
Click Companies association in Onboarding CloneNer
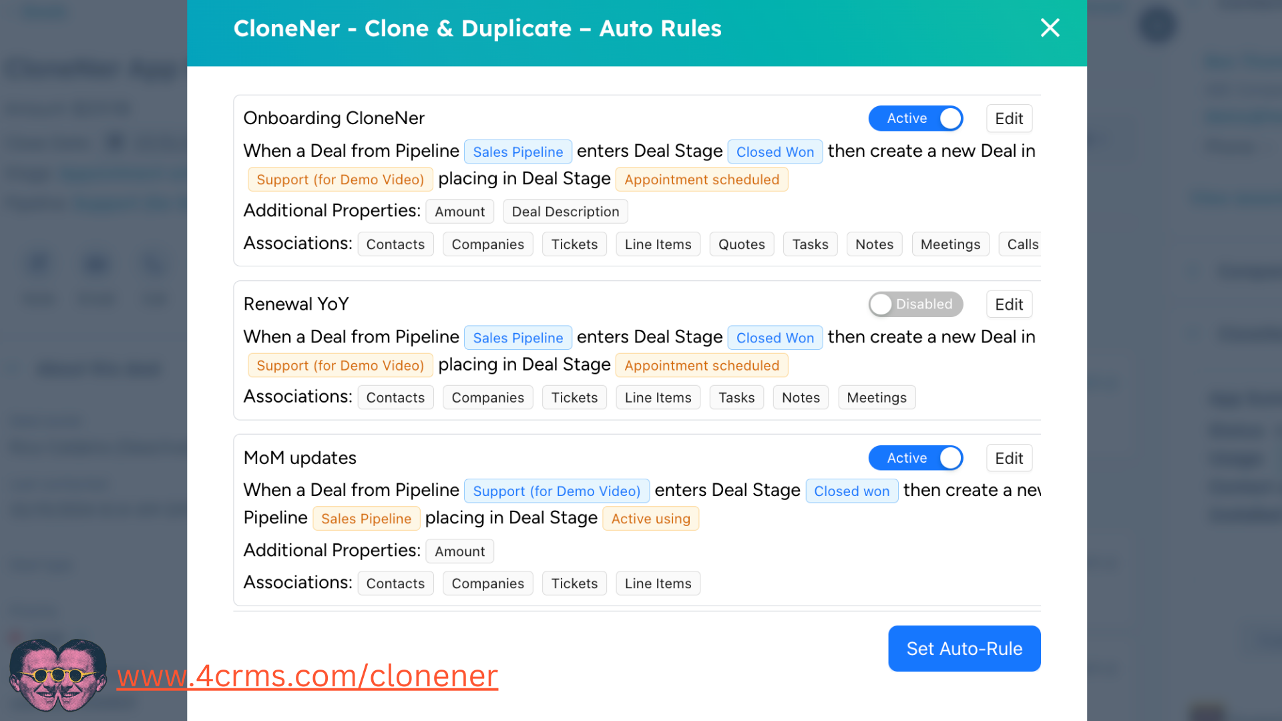(x=487, y=244)
